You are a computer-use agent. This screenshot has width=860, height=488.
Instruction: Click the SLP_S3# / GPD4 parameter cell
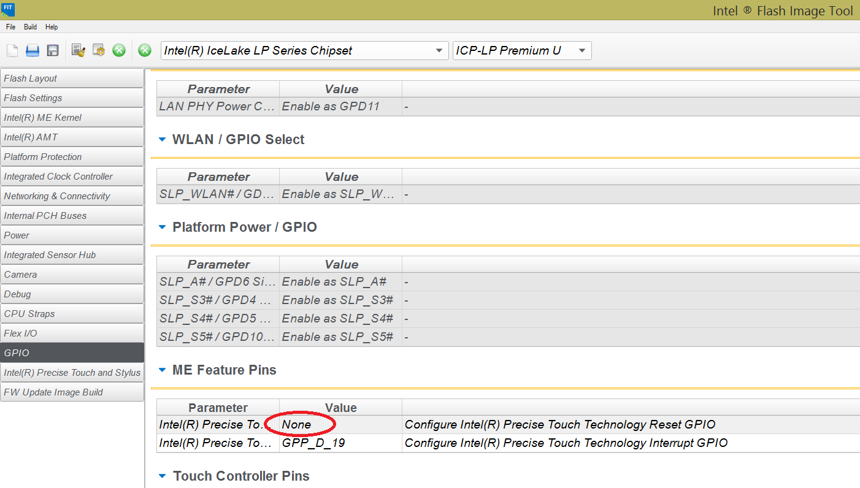[218, 300]
